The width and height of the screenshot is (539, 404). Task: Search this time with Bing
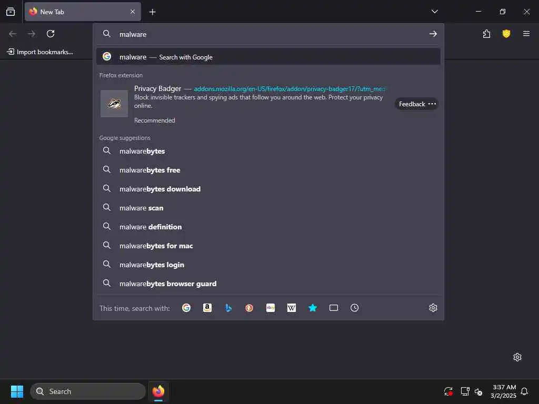tap(228, 308)
